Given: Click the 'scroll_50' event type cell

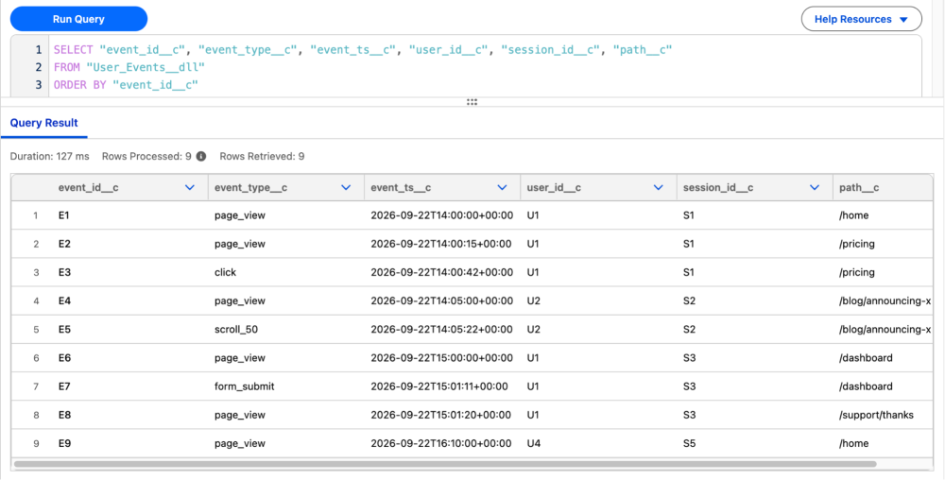Looking at the screenshot, I should click(236, 330).
